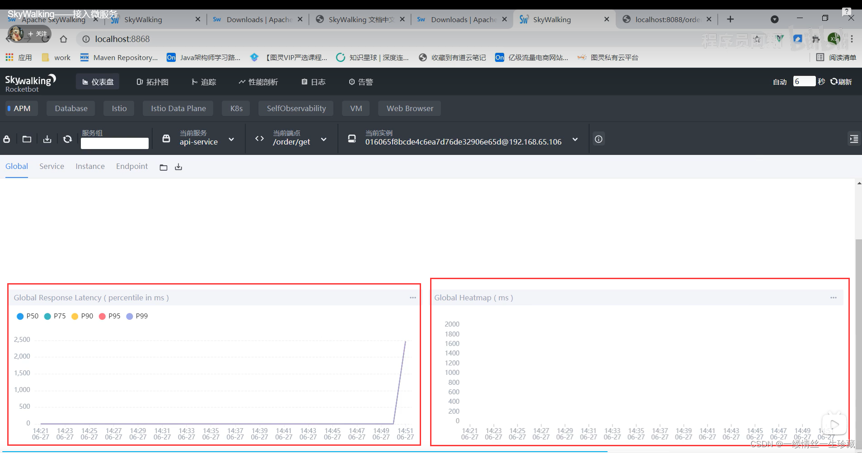
Task: Click the lock edit icon
Action: pyautogui.click(x=7, y=139)
